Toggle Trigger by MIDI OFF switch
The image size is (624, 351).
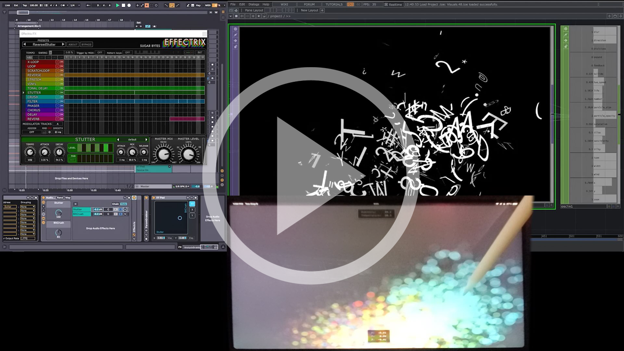[100, 53]
